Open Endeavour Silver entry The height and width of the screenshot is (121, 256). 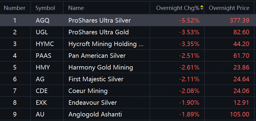93,103
